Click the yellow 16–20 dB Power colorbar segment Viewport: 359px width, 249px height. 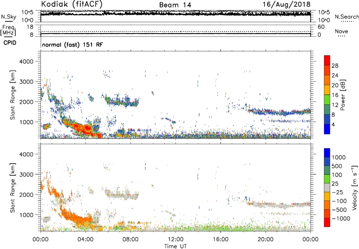coord(327,90)
